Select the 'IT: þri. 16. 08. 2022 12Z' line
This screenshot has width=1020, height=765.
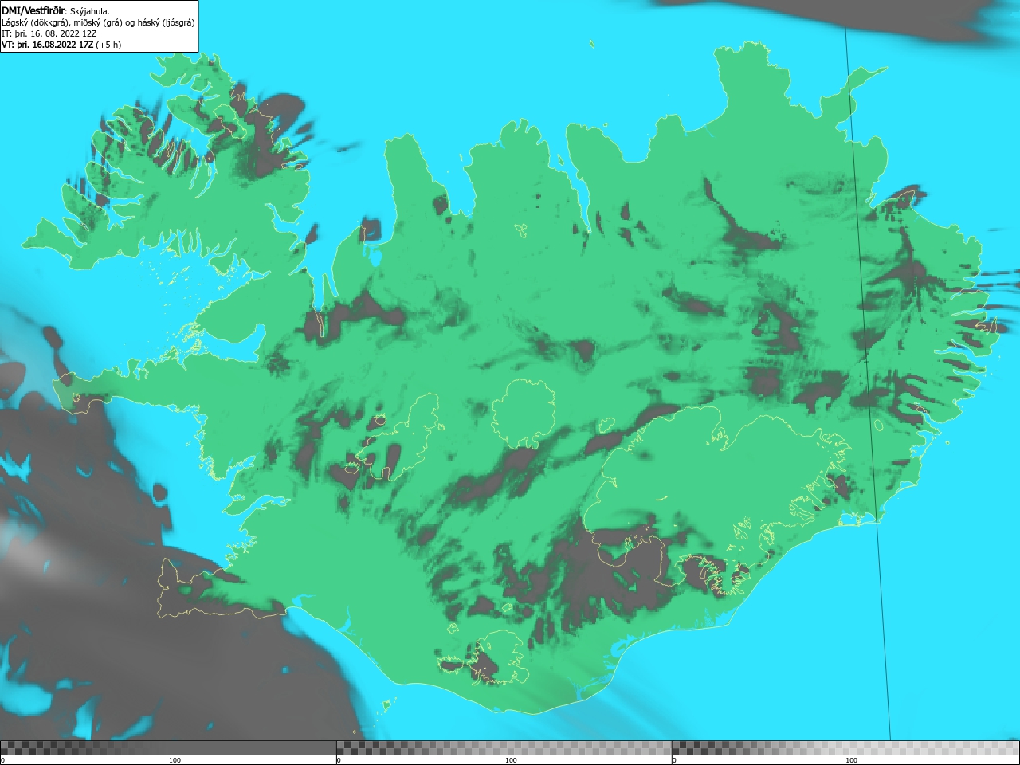49,33
